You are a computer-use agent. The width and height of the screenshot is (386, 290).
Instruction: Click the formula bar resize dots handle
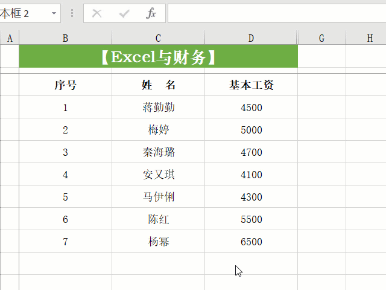[72, 13]
